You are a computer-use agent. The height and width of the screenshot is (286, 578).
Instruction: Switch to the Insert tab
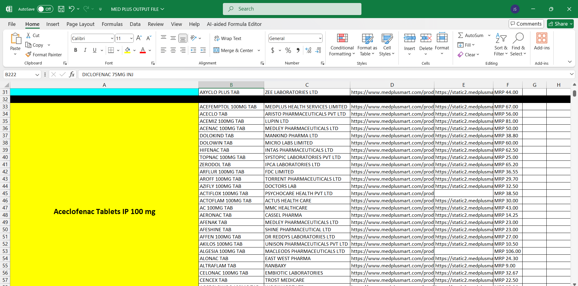[53, 24]
